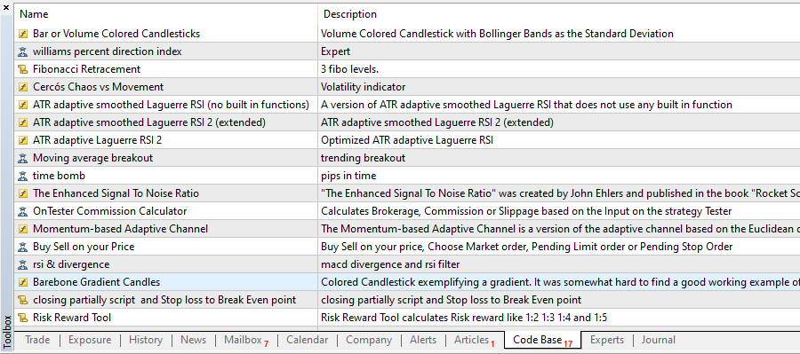
Task: Open the Mailbox tab
Action: click(243, 340)
